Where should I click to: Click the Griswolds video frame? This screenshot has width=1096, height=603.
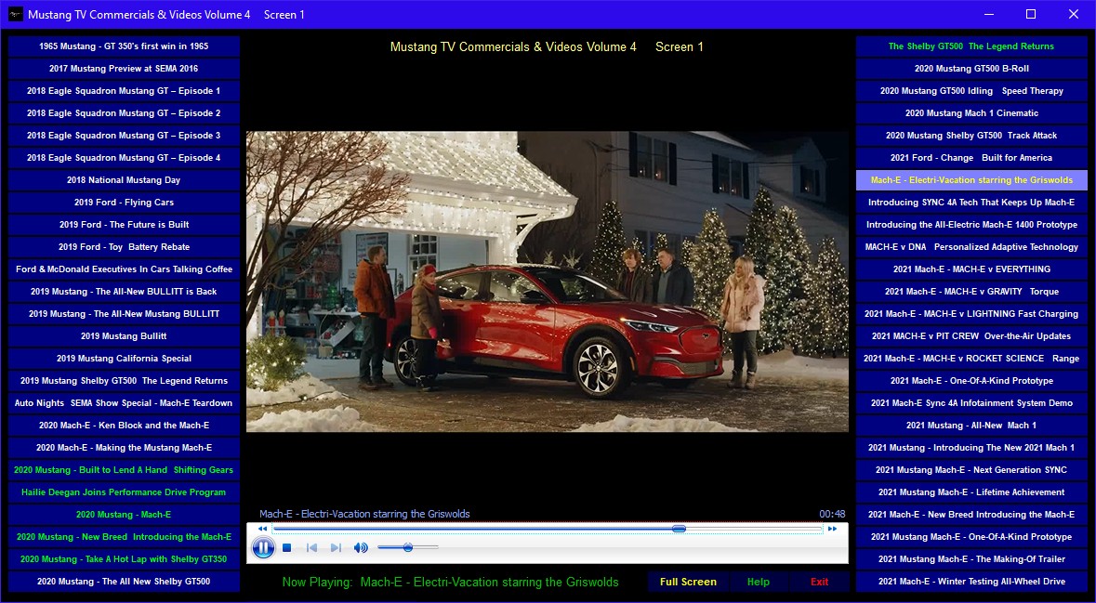(548, 282)
